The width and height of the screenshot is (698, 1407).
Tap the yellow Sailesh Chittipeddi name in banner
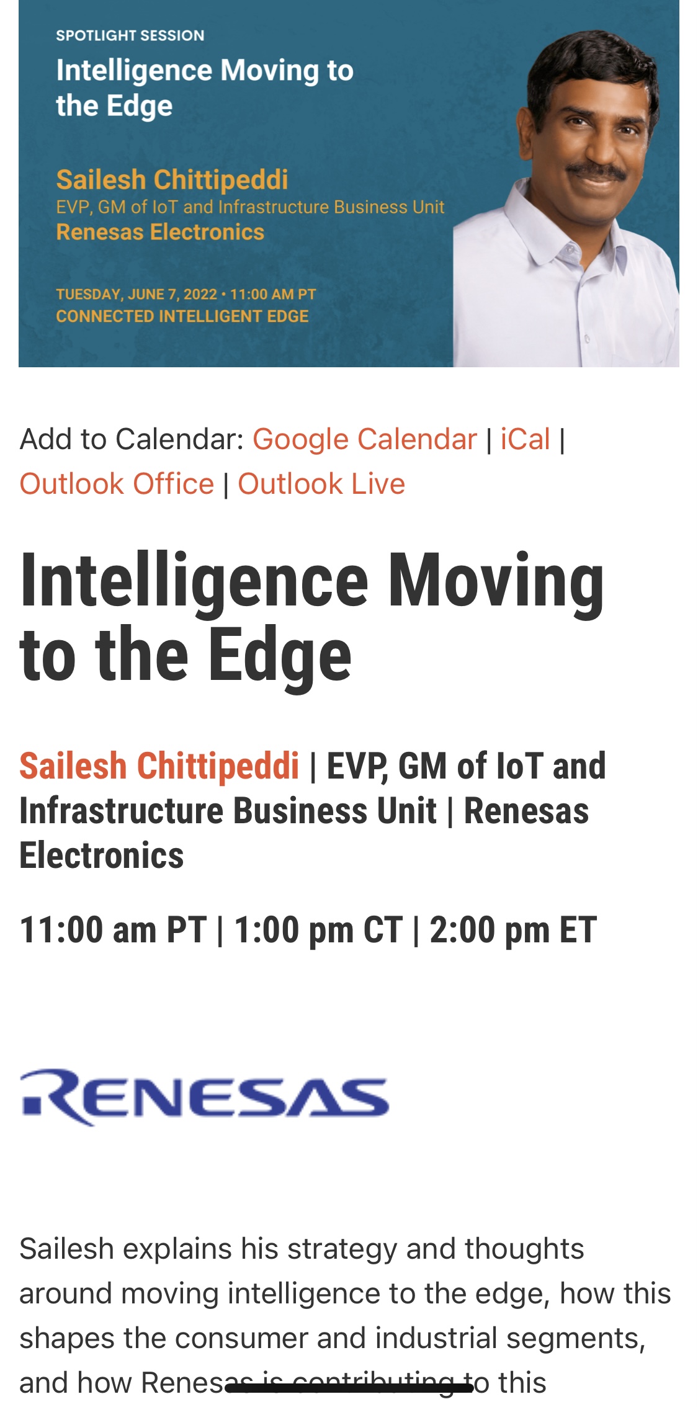click(x=172, y=180)
